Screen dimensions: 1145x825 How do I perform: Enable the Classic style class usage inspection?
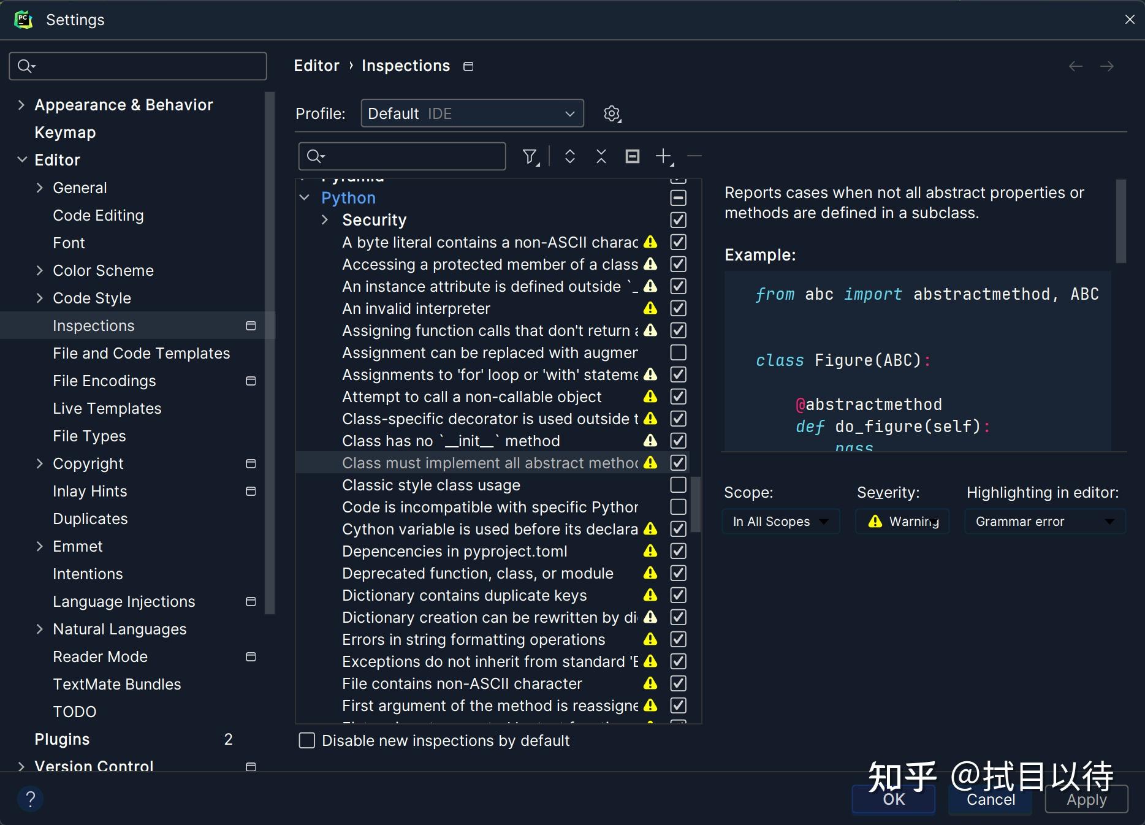point(677,485)
